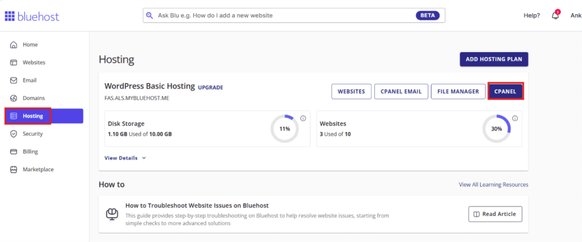Click the WEBSITES button in hosting card

(x=351, y=92)
